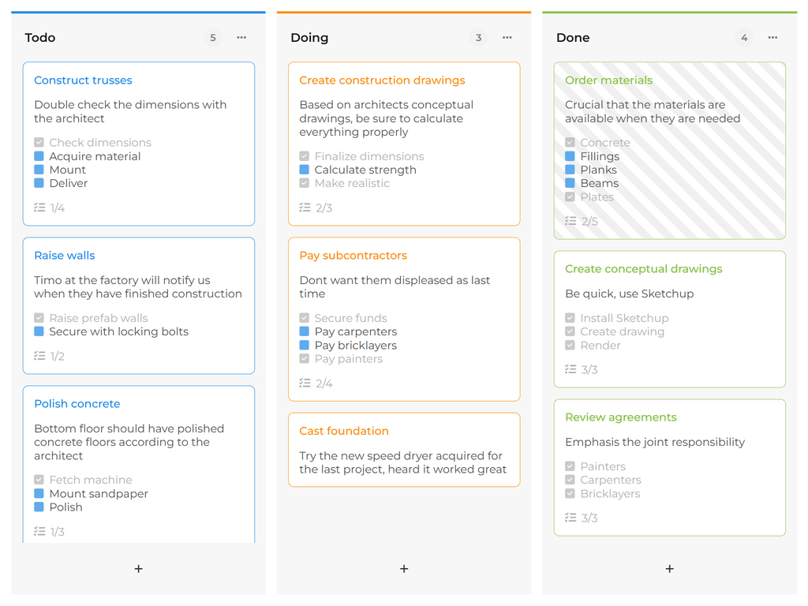Image resolution: width=808 pixels, height=606 pixels.
Task: Open the Todo column options menu
Action: coord(241,38)
